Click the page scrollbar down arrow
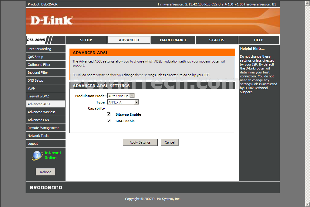Screen dimensions: 310x207 [x=308, y=205]
